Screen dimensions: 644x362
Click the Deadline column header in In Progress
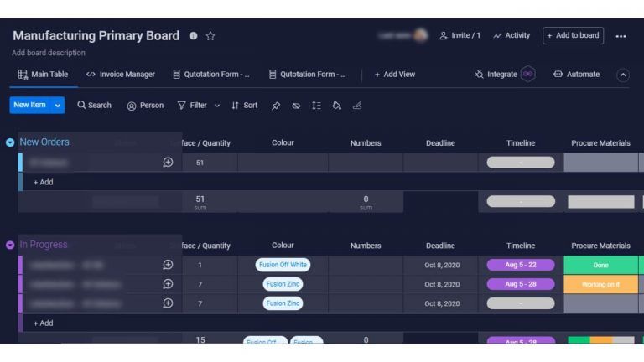point(440,246)
